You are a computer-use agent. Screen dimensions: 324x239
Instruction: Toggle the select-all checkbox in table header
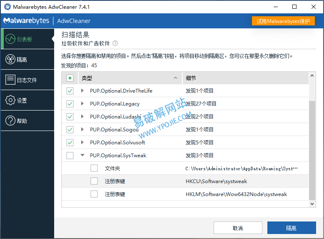tap(70, 78)
